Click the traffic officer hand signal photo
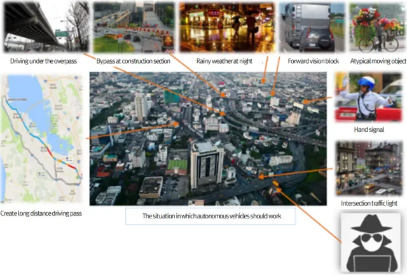This screenshot has height=277, width=407. (x=368, y=97)
